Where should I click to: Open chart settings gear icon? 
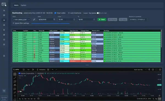tap(153, 70)
